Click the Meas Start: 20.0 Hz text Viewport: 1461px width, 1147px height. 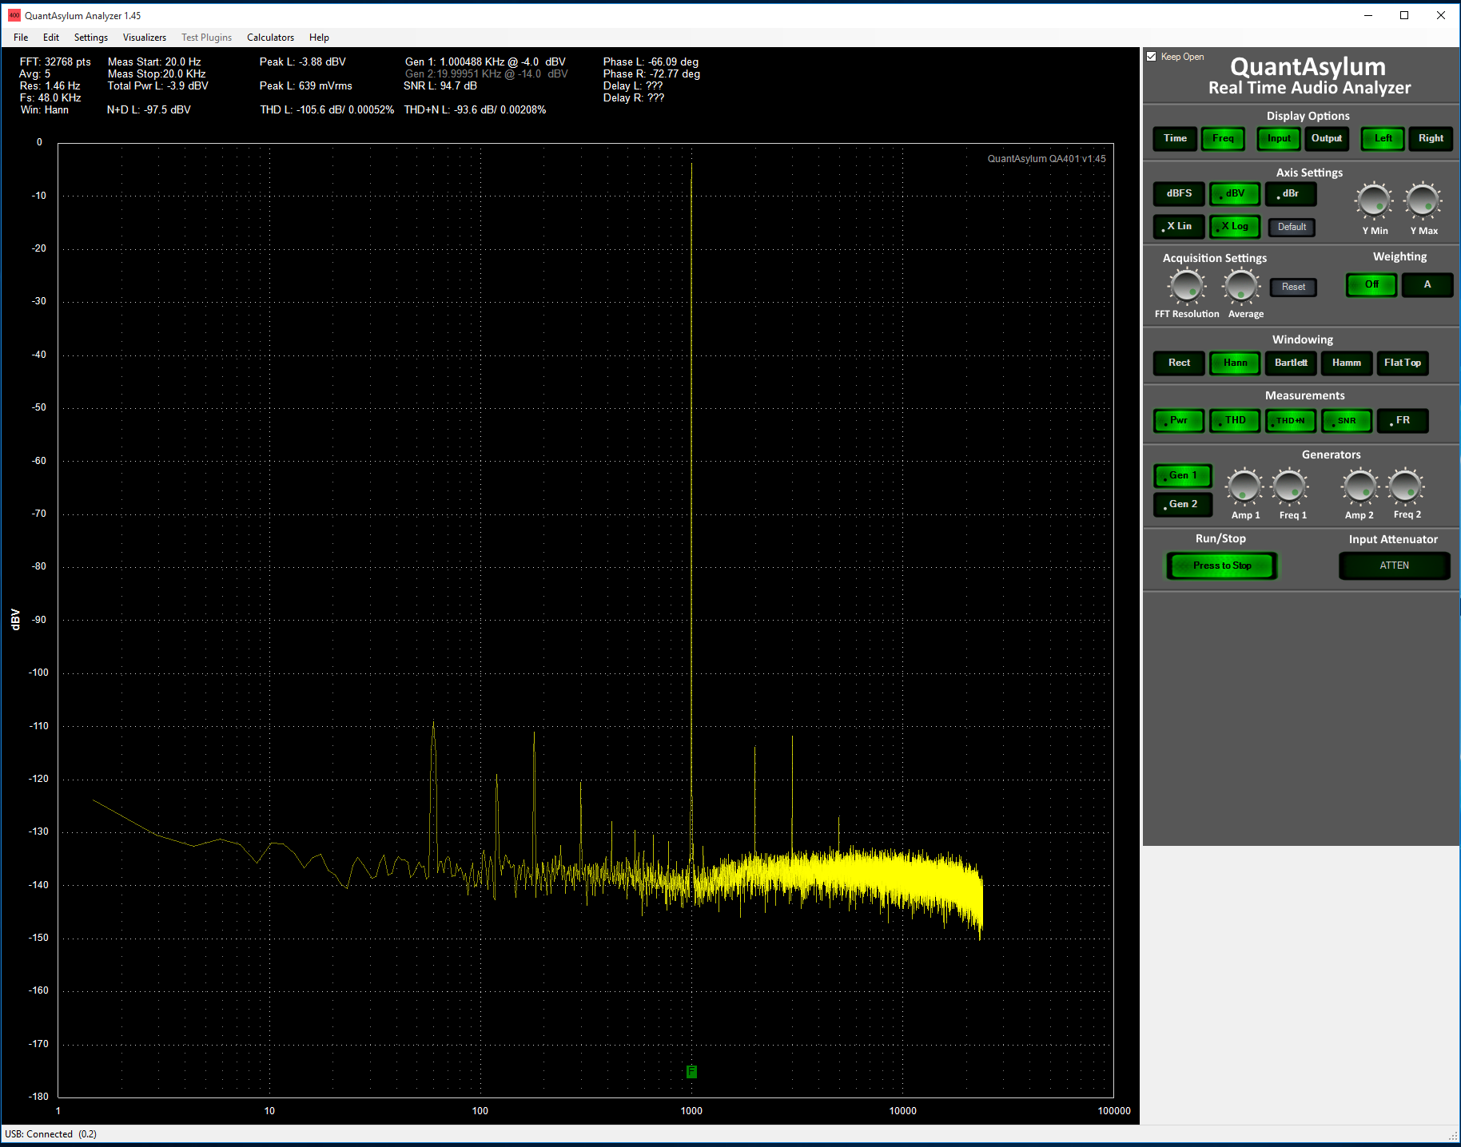click(154, 62)
